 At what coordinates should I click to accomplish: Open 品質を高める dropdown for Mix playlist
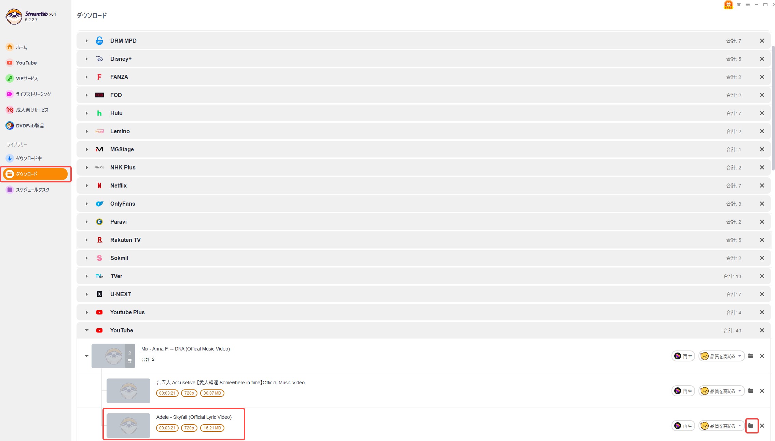click(x=721, y=356)
